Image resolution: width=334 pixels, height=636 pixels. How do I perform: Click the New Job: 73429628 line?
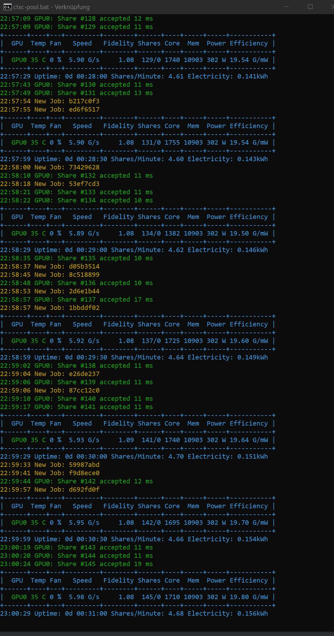[x=50, y=167]
